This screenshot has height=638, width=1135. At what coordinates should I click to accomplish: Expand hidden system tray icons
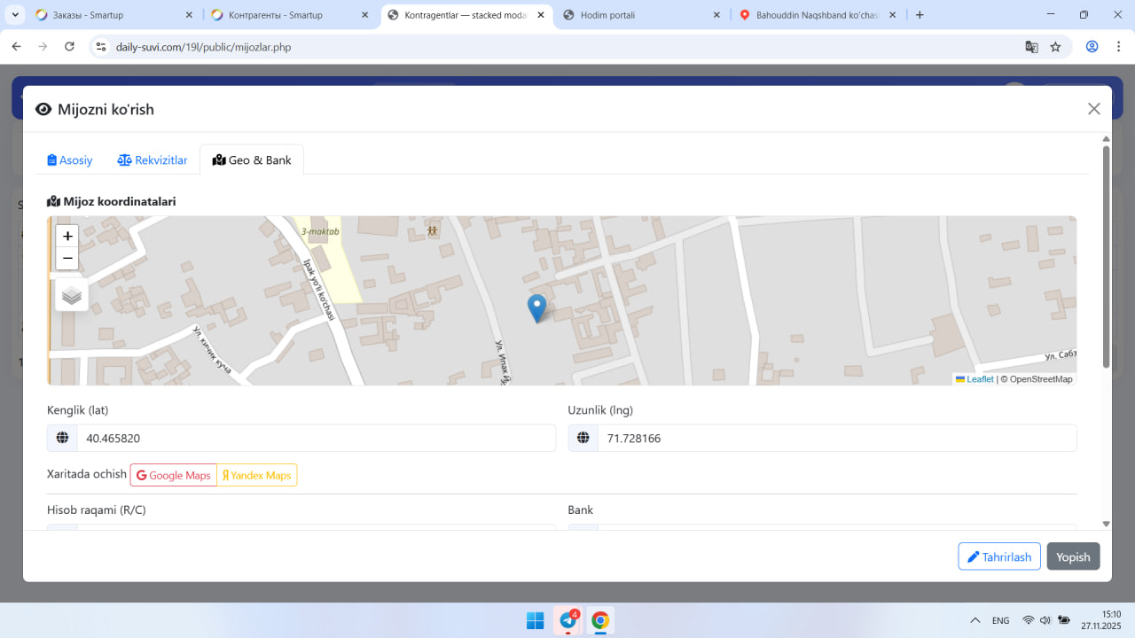click(x=975, y=620)
